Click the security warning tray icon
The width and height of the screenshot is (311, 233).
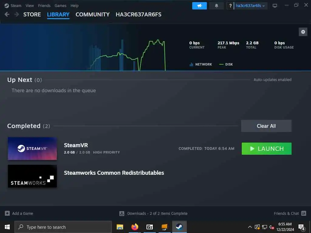tap(257, 227)
